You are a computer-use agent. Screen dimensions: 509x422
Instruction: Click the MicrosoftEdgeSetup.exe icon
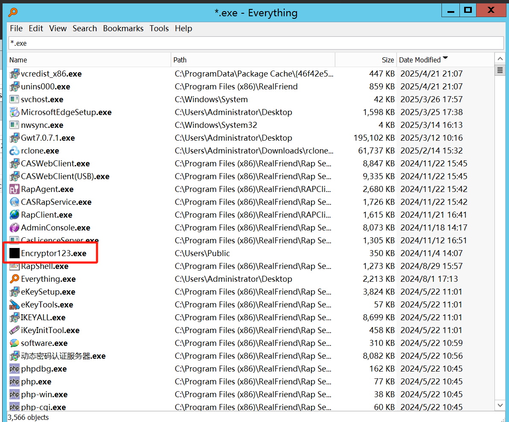pos(15,112)
